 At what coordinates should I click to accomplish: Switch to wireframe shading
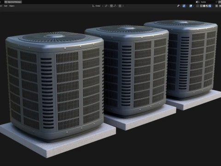(x=201, y=6)
